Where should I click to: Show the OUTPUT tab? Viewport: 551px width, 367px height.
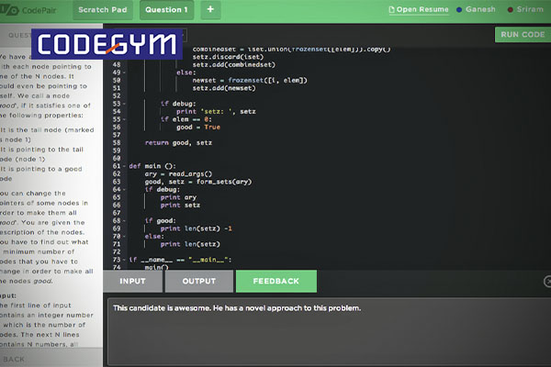coord(198,281)
